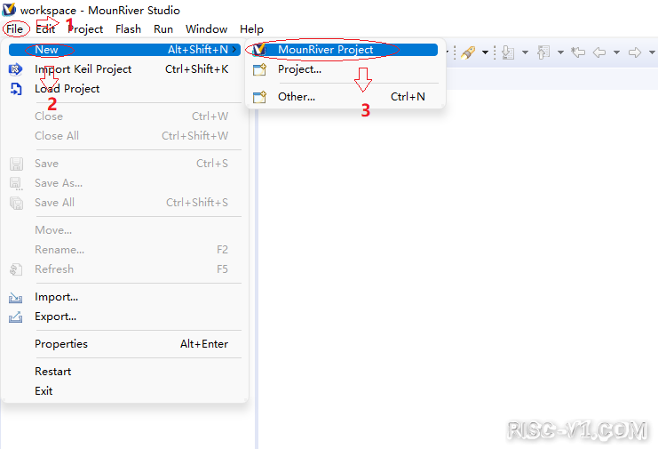The image size is (658, 449).
Task: Click the Forward navigation arrow
Action: point(635,52)
